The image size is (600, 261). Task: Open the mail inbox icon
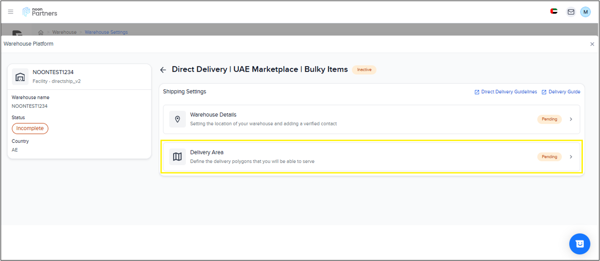pos(571,12)
